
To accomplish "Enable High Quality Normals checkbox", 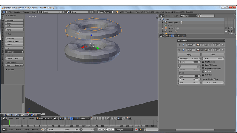I will click(203, 68).
